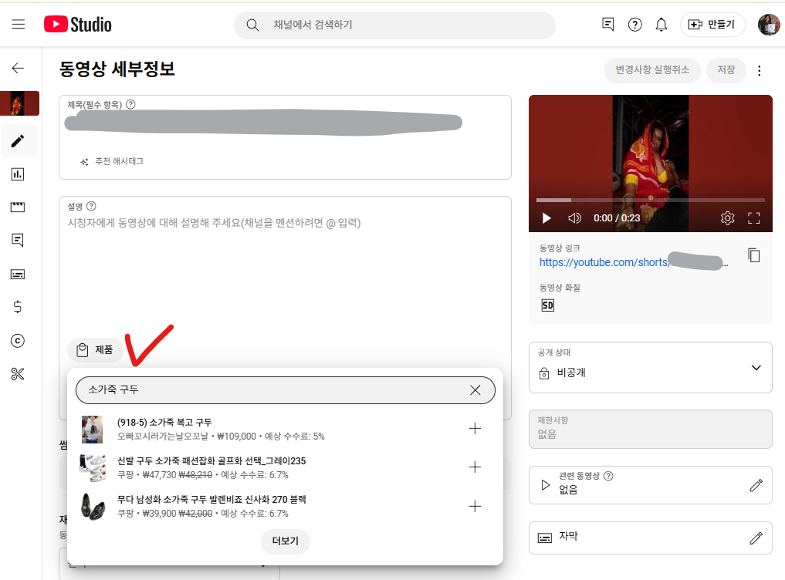This screenshot has width=785, height=580.
Task: Copy the video link with the copy icon
Action: 754,255
